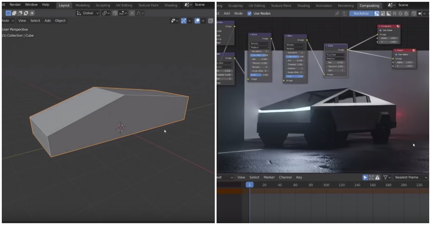The height and width of the screenshot is (225, 431).
Task: Switch to the Animation workspace tab
Action: pyautogui.click(x=324, y=6)
